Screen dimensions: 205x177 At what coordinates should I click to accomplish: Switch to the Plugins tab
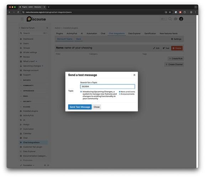tap(59, 33)
